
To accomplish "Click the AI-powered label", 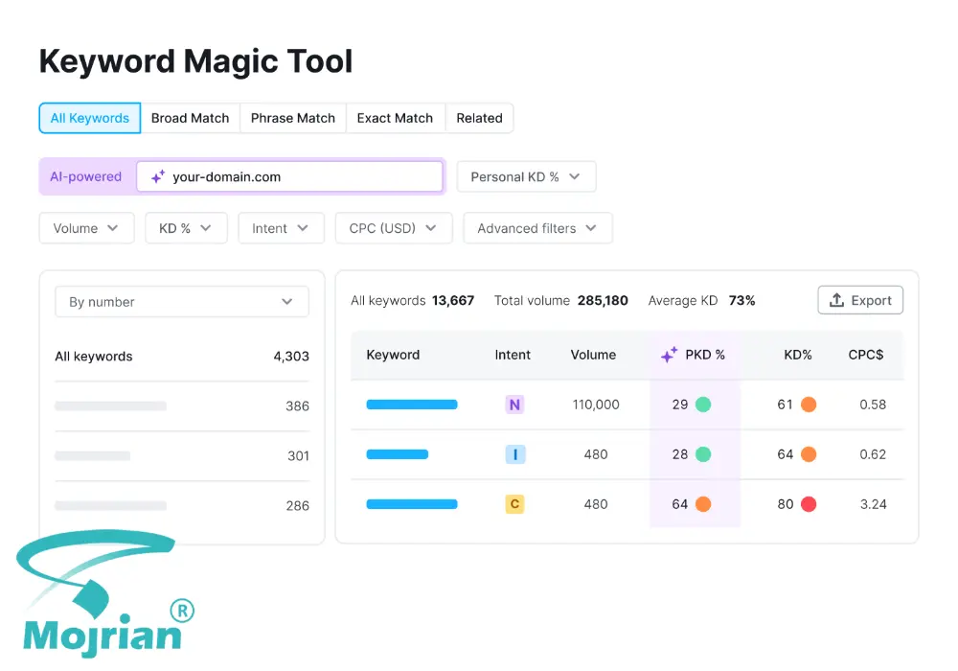I will [85, 176].
